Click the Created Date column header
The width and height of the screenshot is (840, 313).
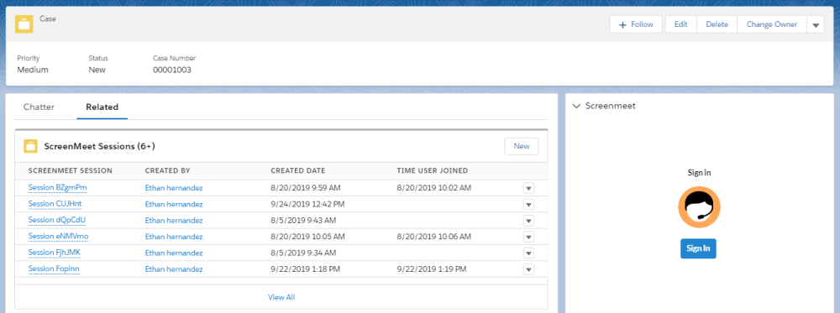tap(298, 170)
